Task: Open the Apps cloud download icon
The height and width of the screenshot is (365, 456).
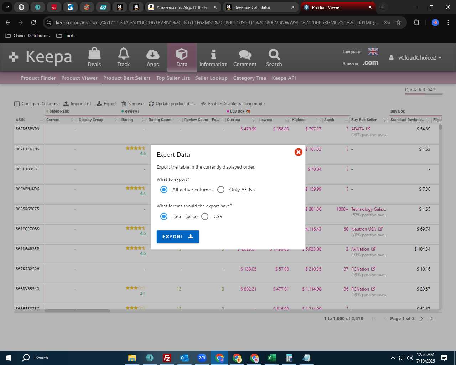Action: [x=152, y=57]
